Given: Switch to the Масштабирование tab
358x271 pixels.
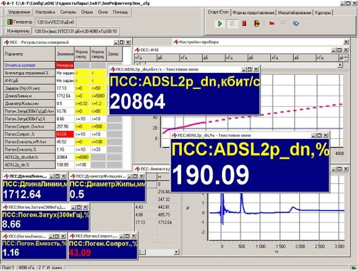Looking at the screenshot, I should tap(295, 13).
